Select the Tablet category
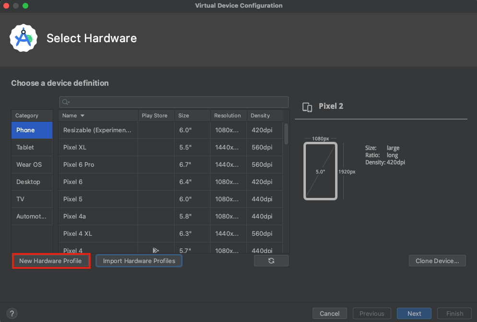The height and width of the screenshot is (322, 477). [x=32, y=148]
